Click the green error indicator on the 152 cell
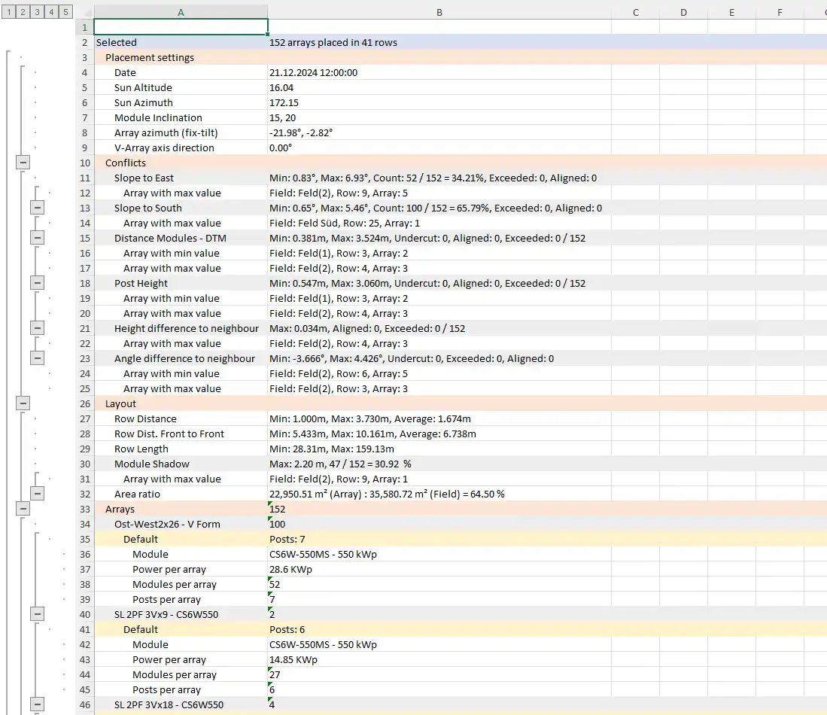Viewport: 827px width, 715px height. pyautogui.click(x=270, y=505)
